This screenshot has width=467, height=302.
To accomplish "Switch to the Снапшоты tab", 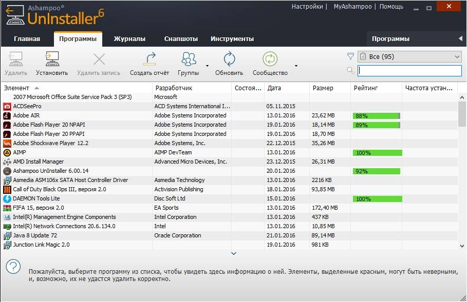I will click(x=181, y=39).
